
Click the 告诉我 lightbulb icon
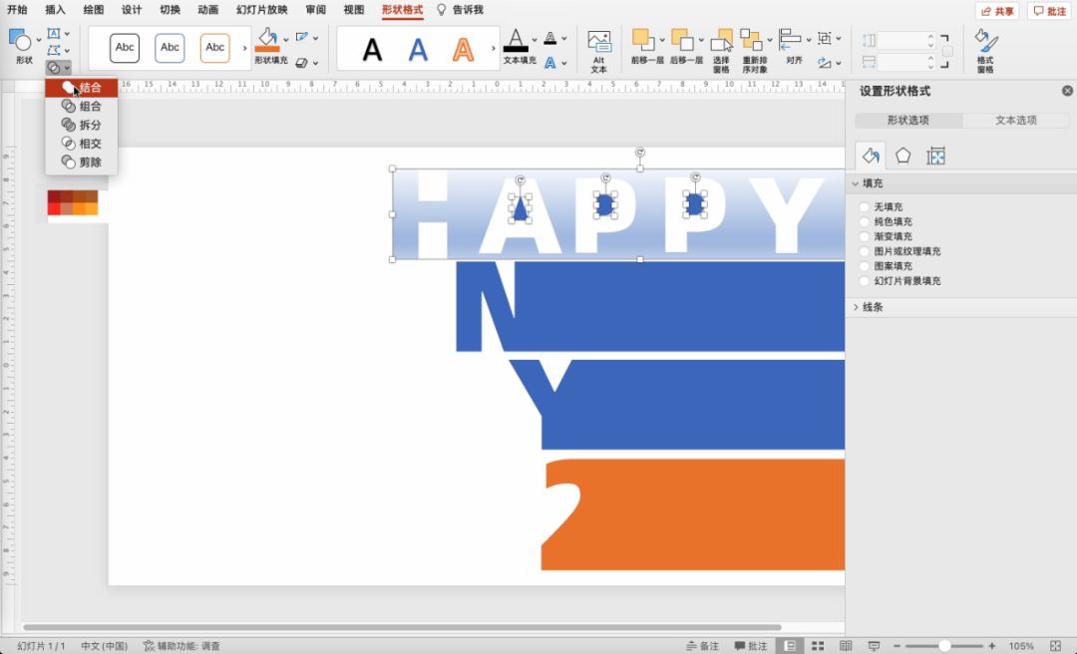click(442, 10)
